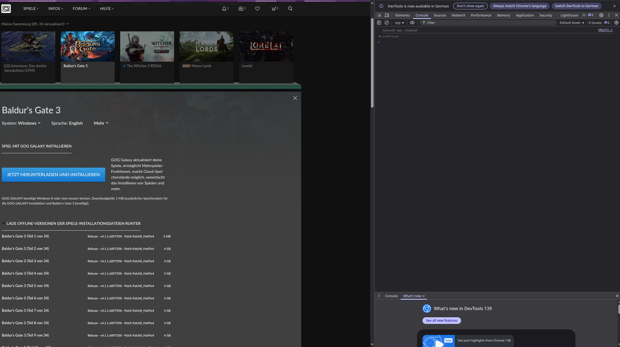Download Baldur's Gate 3 Teil 5 von 34
The width and height of the screenshot is (620, 347).
pyautogui.click(x=86, y=286)
